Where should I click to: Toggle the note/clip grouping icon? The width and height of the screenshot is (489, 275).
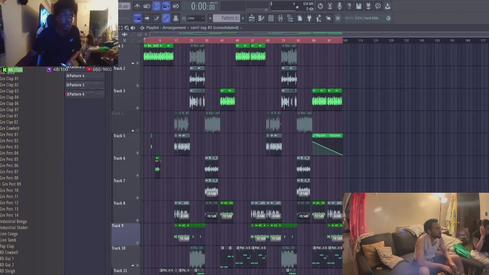point(156,18)
